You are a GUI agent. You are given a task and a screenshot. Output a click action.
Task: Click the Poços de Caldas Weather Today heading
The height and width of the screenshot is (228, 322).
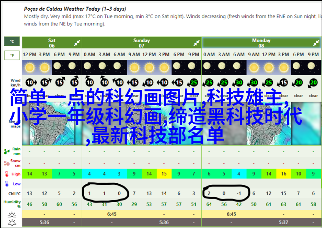[75, 9]
